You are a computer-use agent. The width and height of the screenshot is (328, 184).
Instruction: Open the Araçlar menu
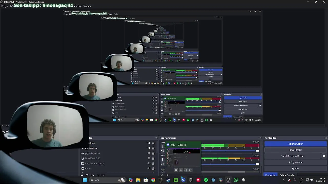(x=78, y=6)
